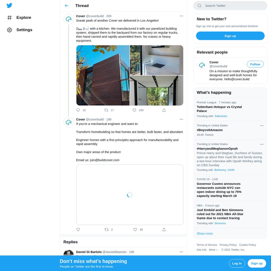Image resolution: width=271 pixels, height=271 pixels.
Task: Like the mechanical engineer tweet
Action: (135, 230)
